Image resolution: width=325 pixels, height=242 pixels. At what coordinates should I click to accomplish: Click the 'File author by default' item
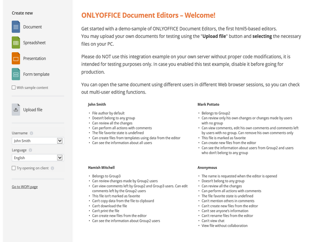(108, 113)
